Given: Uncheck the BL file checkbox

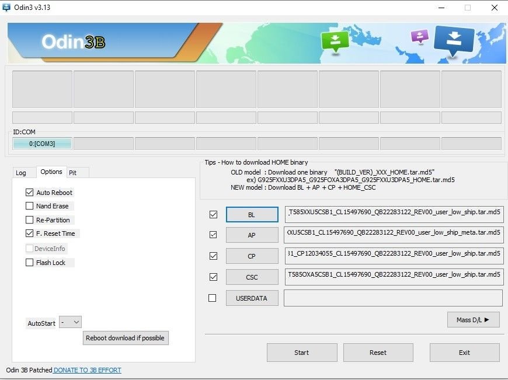Looking at the screenshot, I should pos(213,214).
